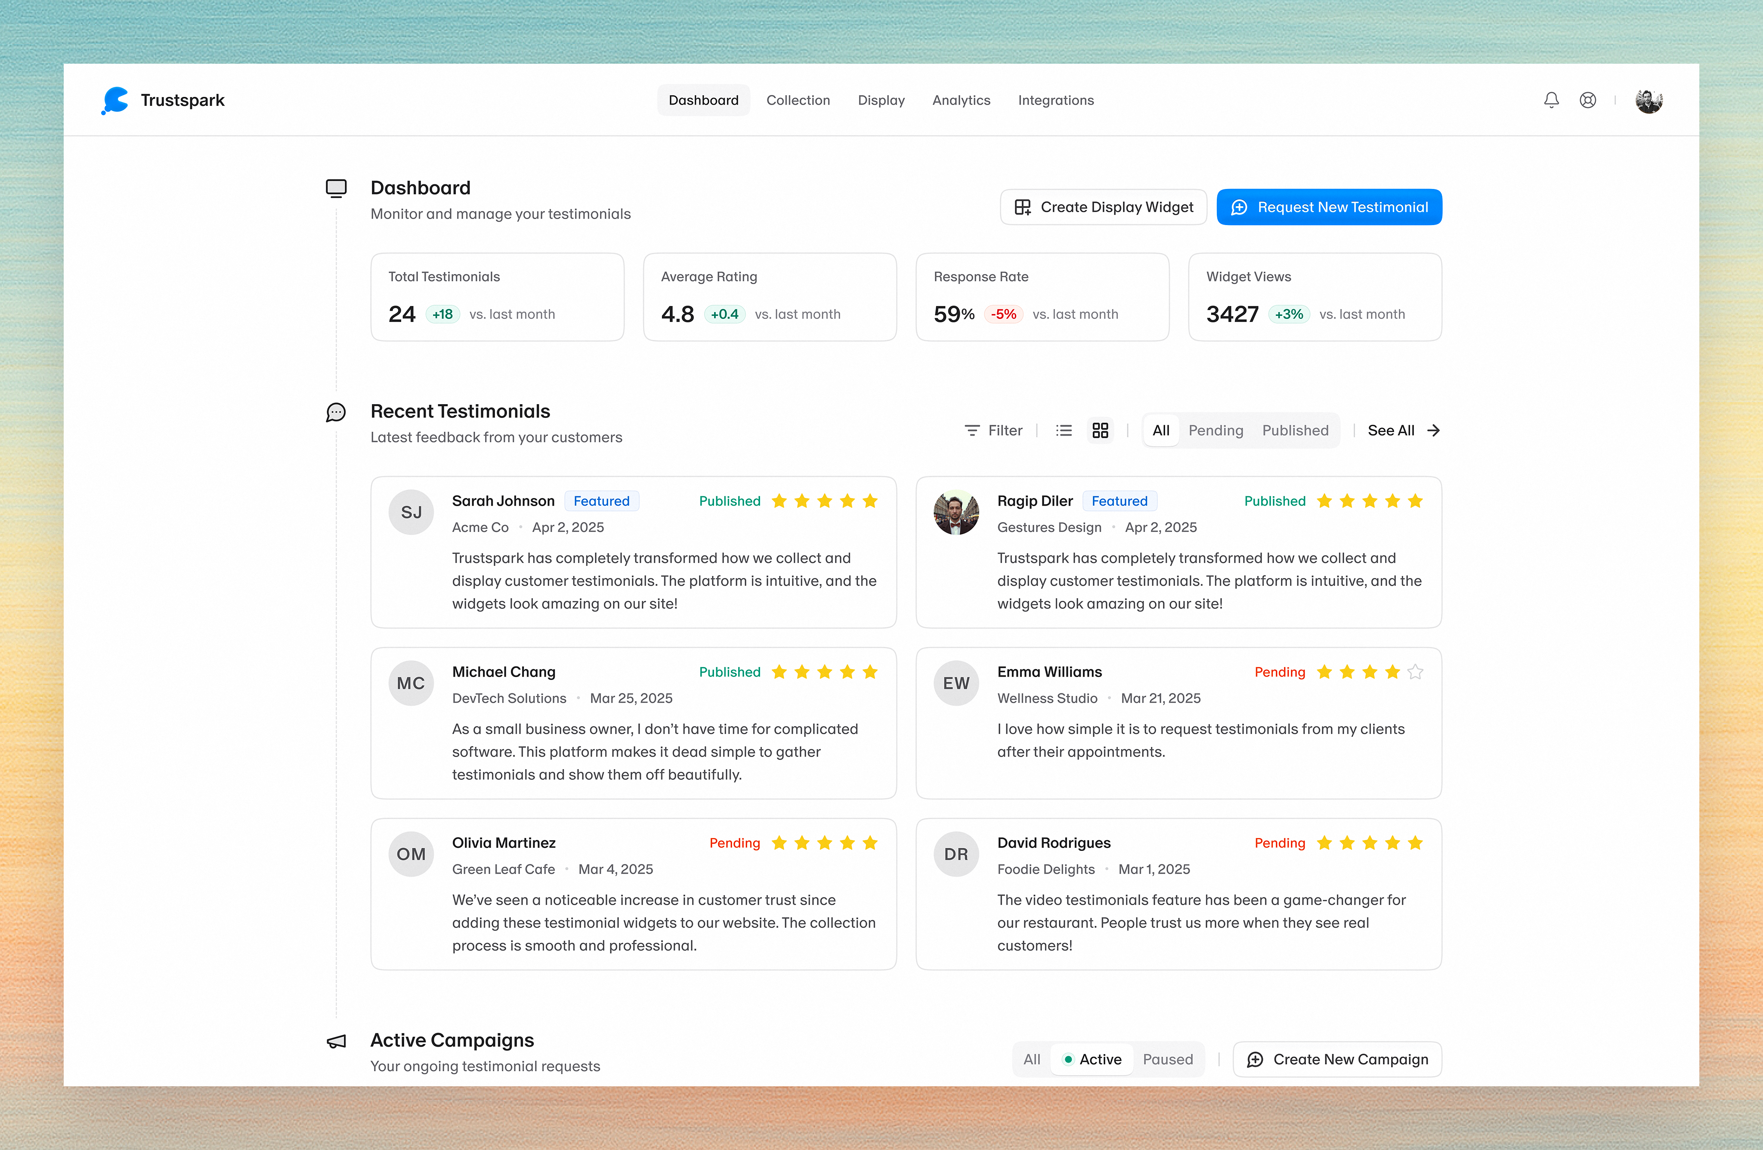Click the help account icon in top bar
The image size is (1763, 1150).
(1587, 100)
